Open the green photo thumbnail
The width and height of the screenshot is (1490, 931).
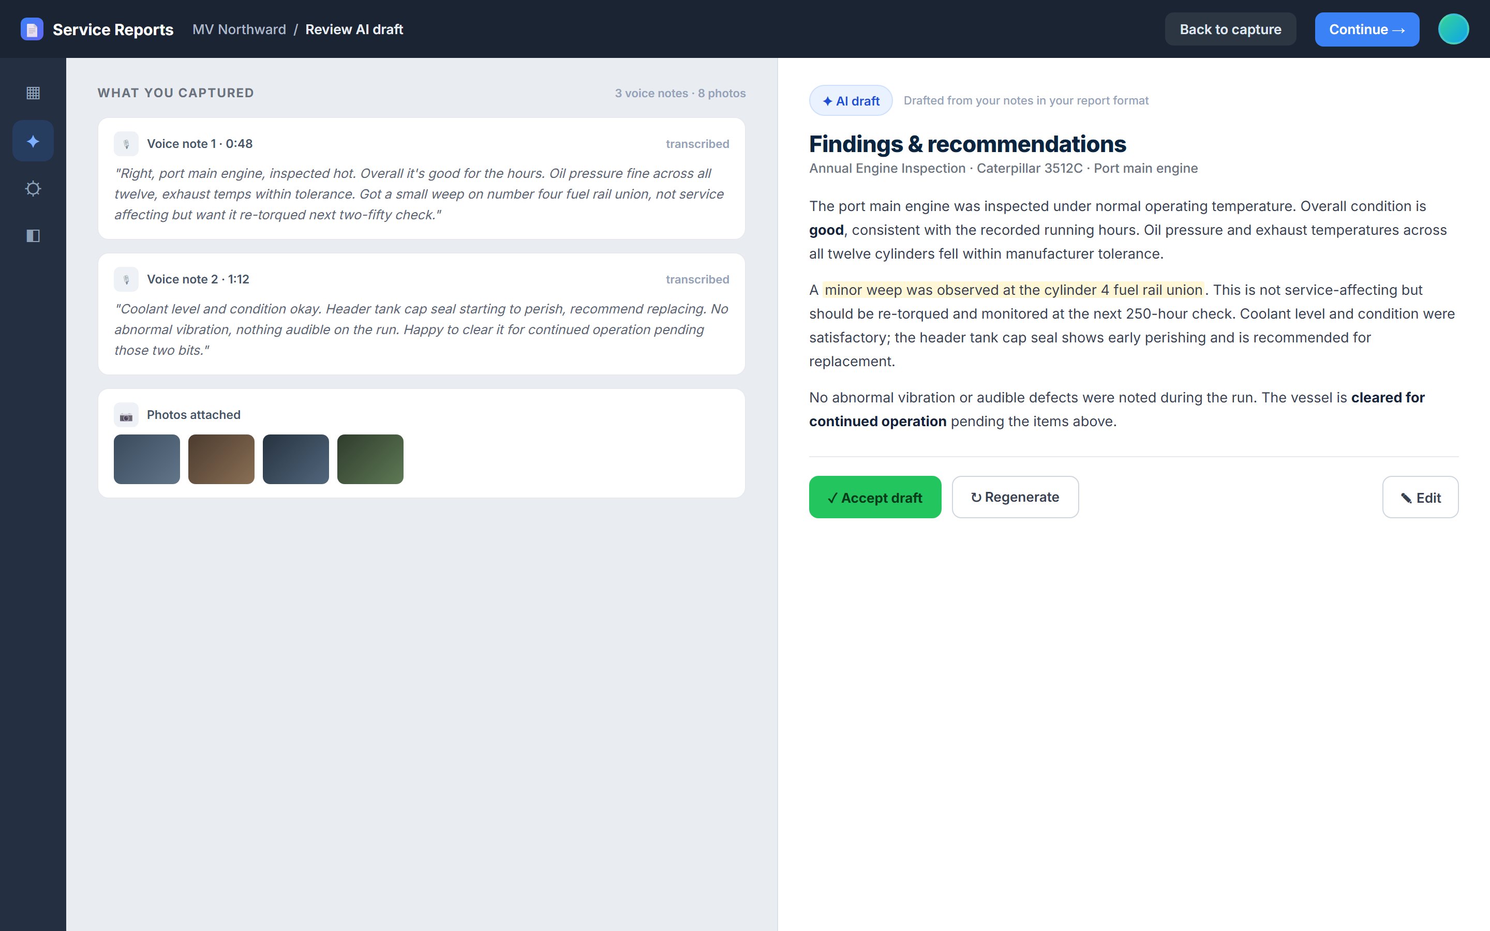click(x=370, y=459)
